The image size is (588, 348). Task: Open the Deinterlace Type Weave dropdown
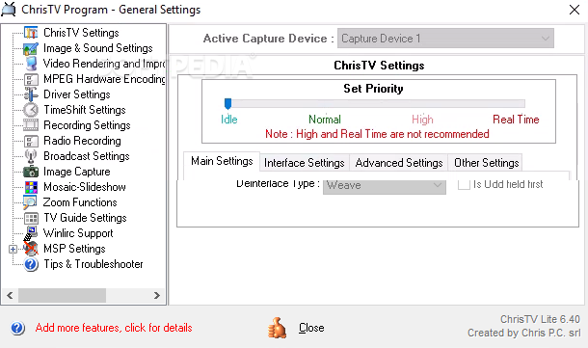point(385,186)
